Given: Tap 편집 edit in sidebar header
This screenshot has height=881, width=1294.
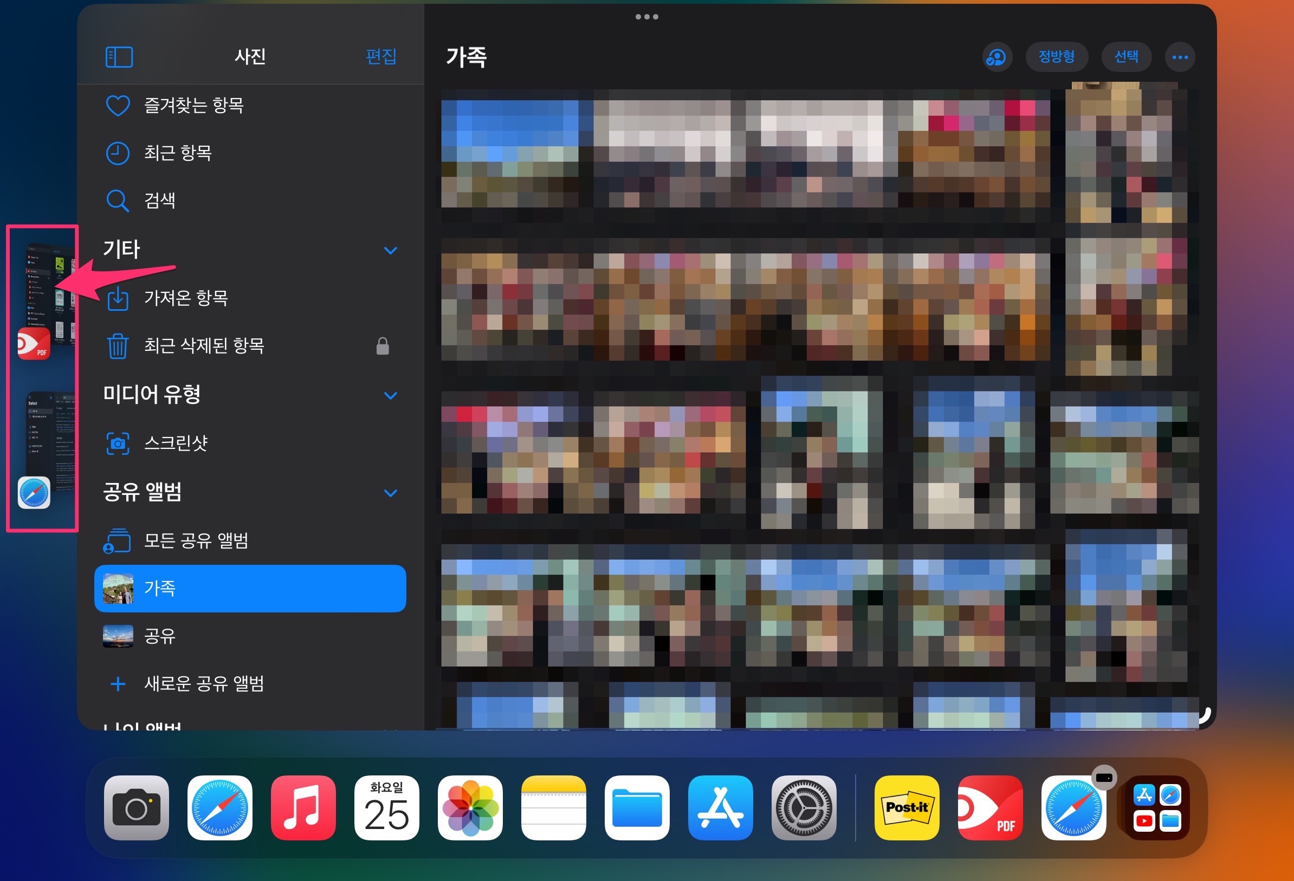Looking at the screenshot, I should [x=381, y=57].
